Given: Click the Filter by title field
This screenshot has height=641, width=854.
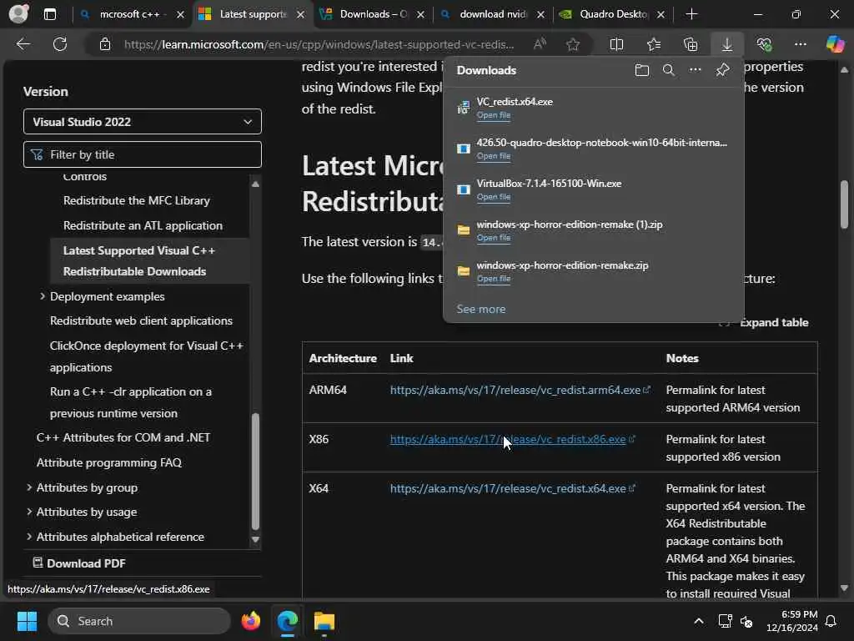Looking at the screenshot, I should tap(142, 154).
